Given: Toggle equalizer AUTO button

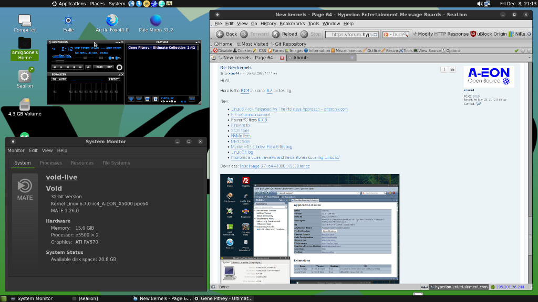Looking at the screenshot, I should [x=63, y=79].
